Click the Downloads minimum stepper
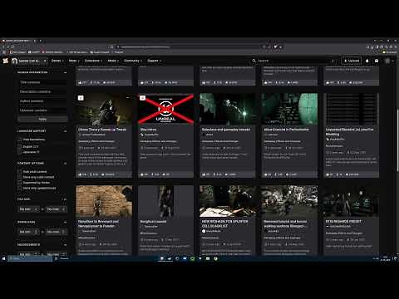Image resolution: width=399 pixels, height=299 pixels. tap(36, 232)
